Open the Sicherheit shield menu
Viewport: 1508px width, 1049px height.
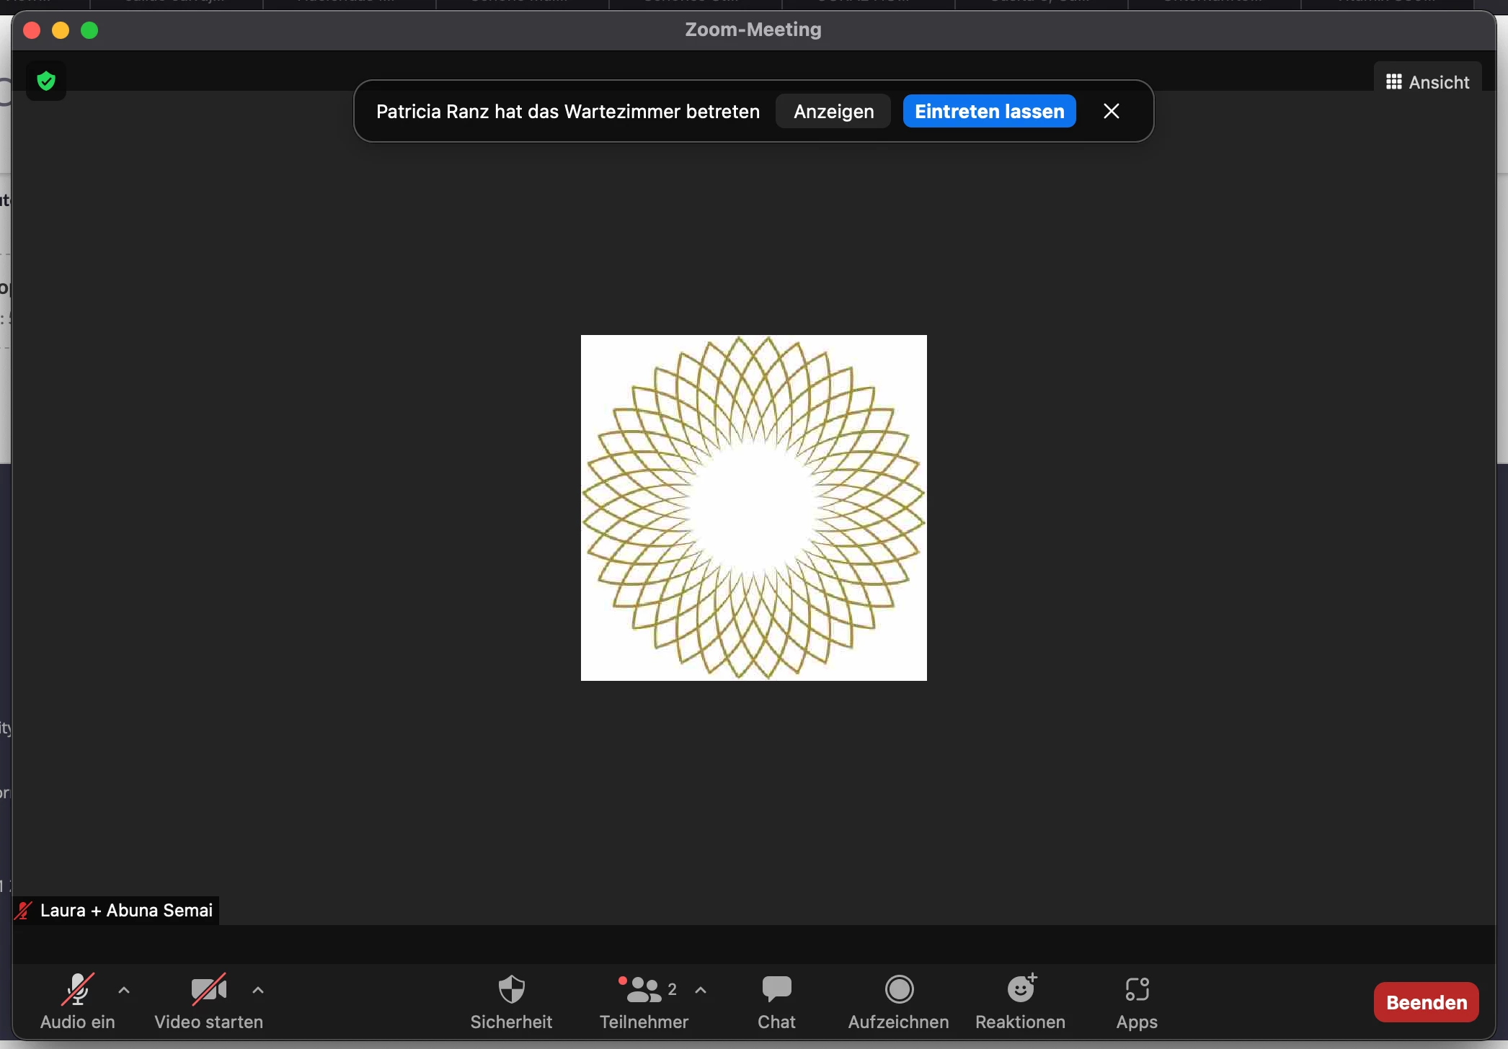coord(511,1001)
